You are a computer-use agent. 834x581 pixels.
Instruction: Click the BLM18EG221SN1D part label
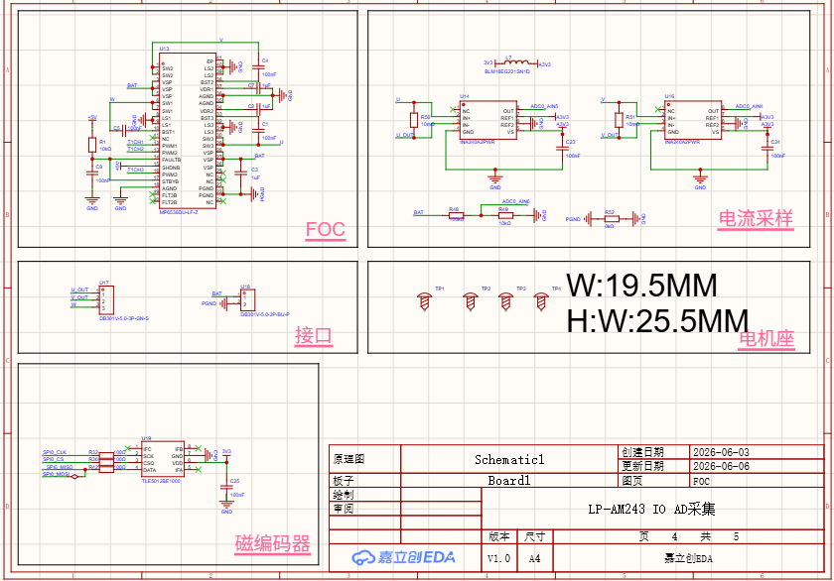tap(507, 71)
